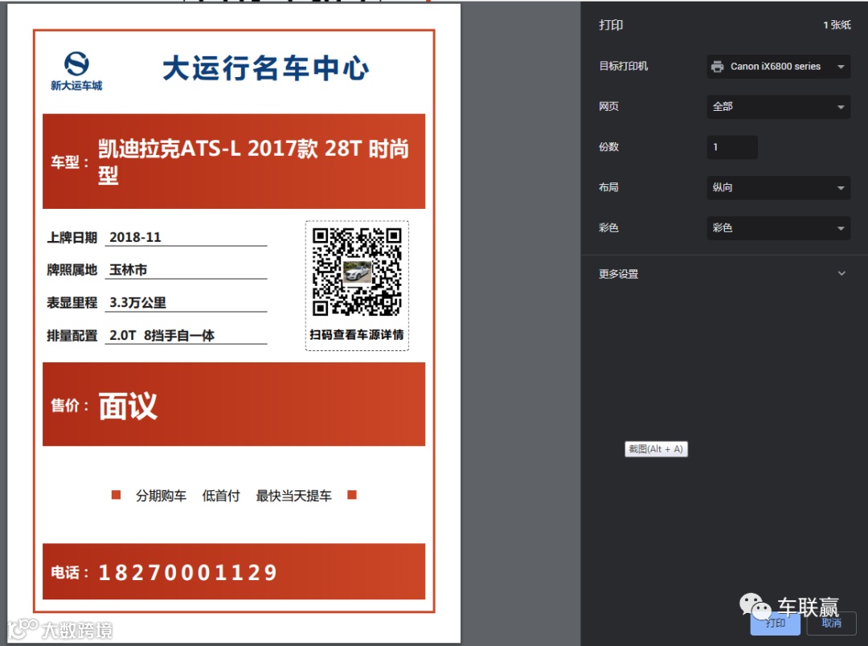
Task: Expand the more settings (更多设置) section
Action: 723,273
